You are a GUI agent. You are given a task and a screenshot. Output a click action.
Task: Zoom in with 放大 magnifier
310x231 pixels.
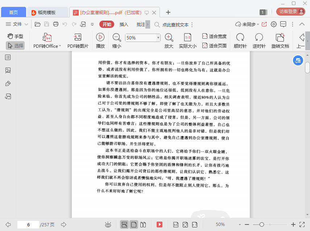pyautogui.click(x=169, y=41)
